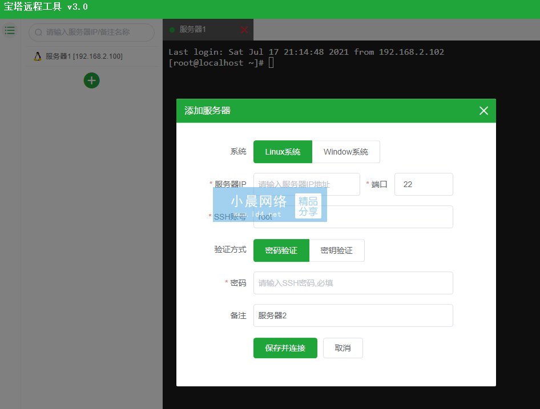Viewport: 540px width, 409px height.
Task: Click the search magnifier icon in the sidebar
Action: click(x=39, y=33)
